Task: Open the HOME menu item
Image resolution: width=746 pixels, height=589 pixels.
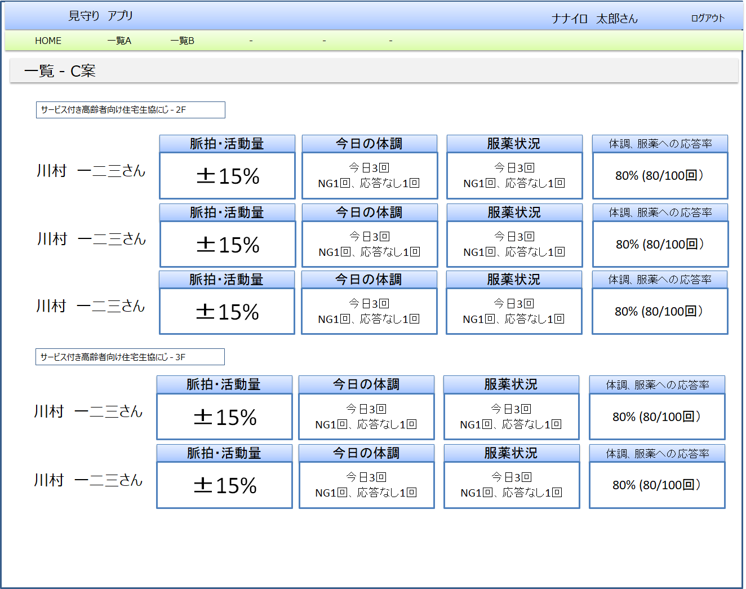Action: coord(48,41)
